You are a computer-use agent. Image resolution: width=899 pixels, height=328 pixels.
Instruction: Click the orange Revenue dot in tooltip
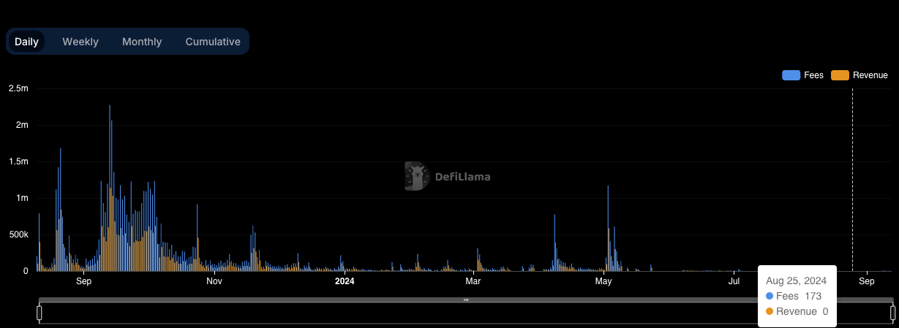tap(770, 312)
